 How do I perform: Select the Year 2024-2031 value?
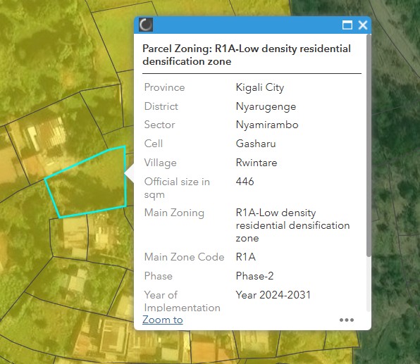273,295
